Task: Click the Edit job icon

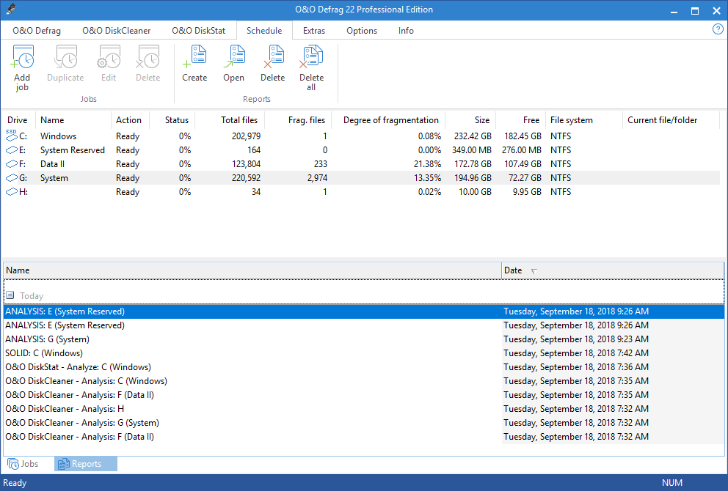Action: (x=109, y=57)
